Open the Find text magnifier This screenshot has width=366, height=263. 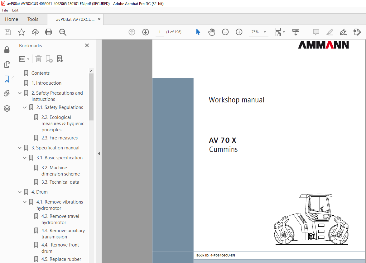63,32
